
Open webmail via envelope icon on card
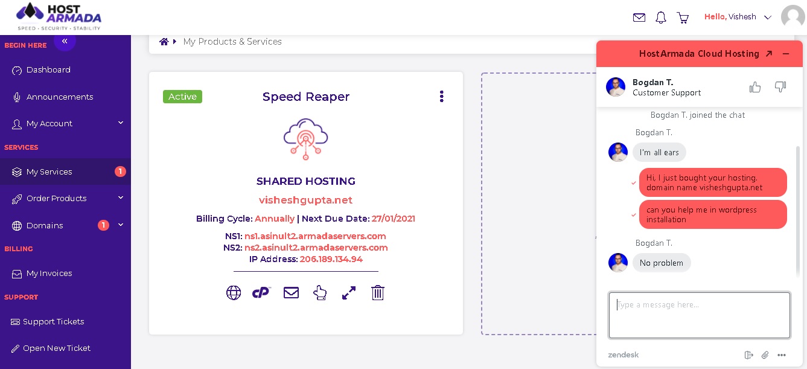pyautogui.click(x=291, y=293)
